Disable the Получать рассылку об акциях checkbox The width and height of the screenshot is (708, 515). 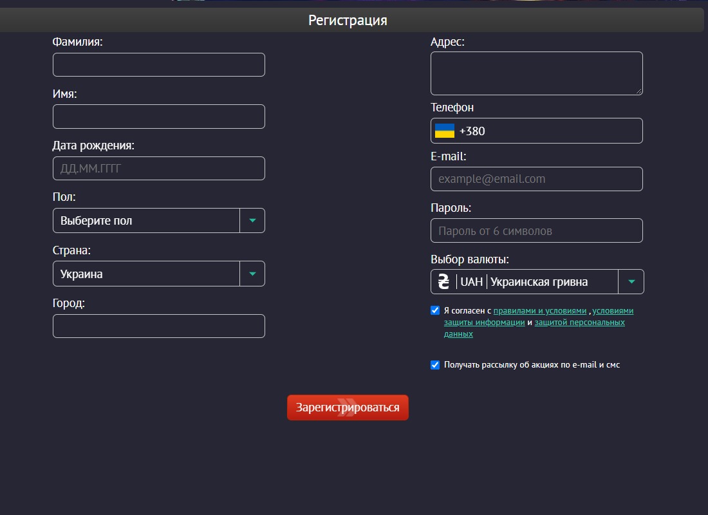click(x=435, y=365)
